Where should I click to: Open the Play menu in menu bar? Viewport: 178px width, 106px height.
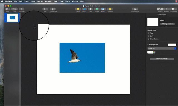(61, 1)
